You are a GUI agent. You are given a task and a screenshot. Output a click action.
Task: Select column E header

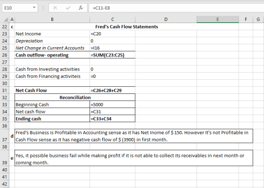pyautogui.click(x=218, y=19)
